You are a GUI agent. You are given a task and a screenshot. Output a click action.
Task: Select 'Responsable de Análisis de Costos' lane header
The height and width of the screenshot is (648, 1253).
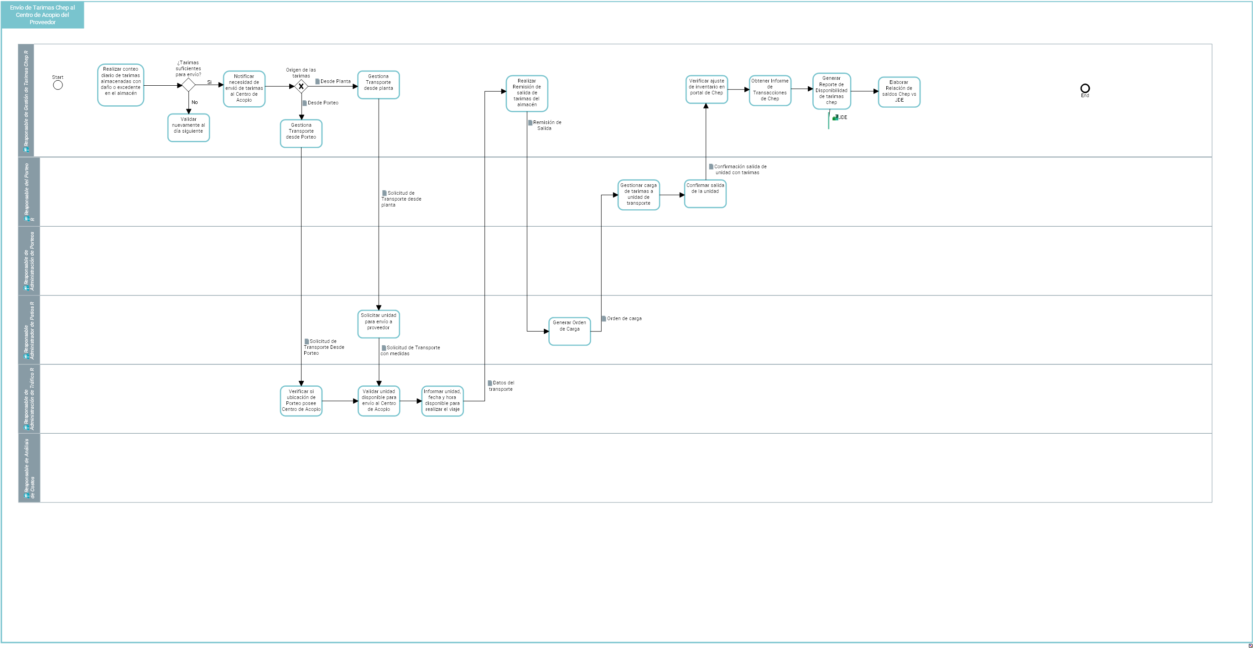pos(29,468)
